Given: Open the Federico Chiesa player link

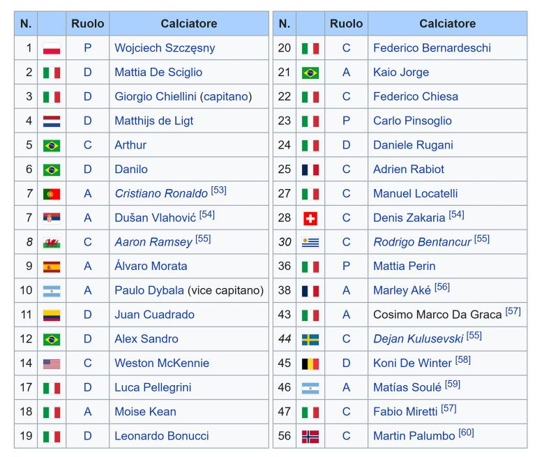Looking at the screenshot, I should (416, 96).
